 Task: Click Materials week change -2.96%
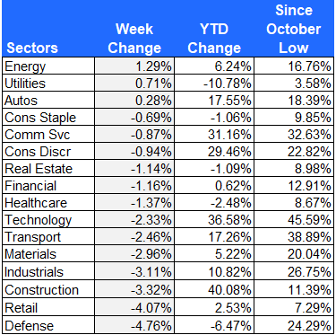pyautogui.click(x=134, y=254)
